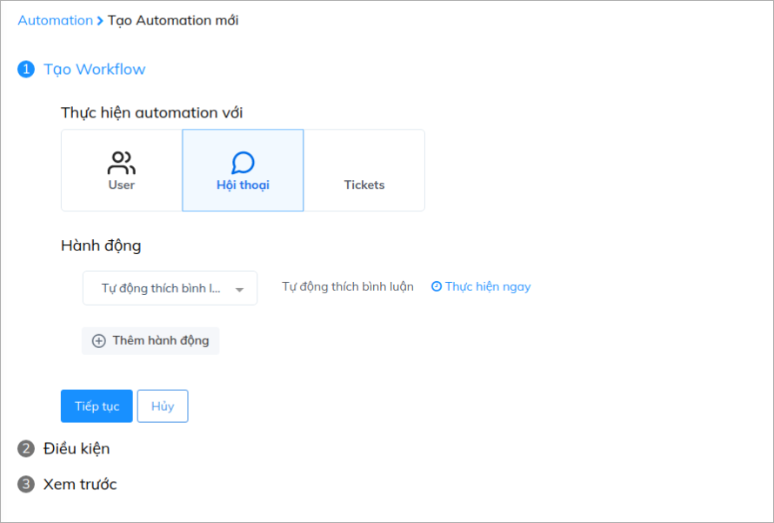The image size is (774, 523).
Task: Select the Hội thoại label option
Action: pos(243,185)
